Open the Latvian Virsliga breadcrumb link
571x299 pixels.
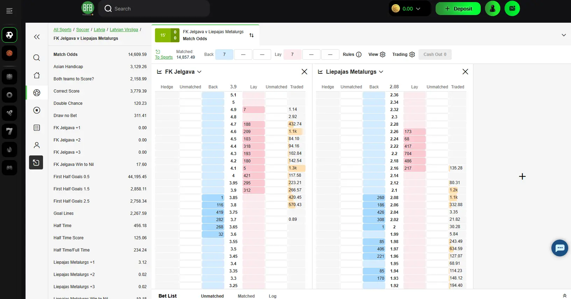tap(124, 30)
